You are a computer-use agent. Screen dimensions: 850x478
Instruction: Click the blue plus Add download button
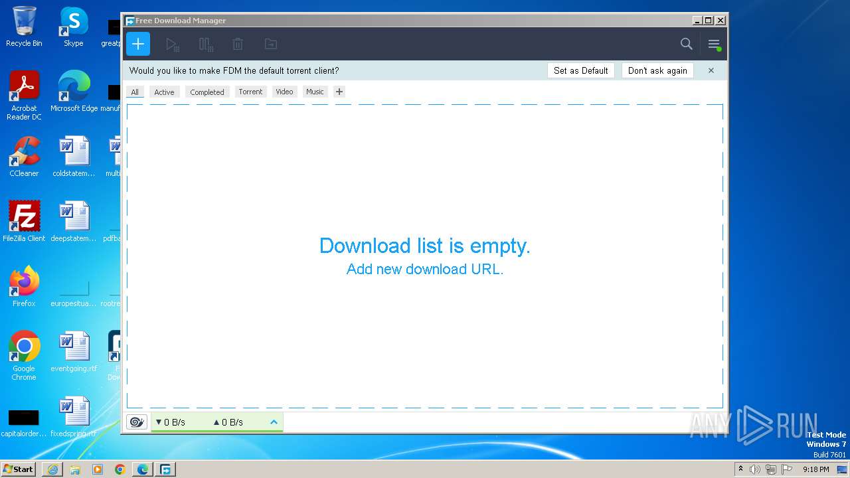coord(138,44)
